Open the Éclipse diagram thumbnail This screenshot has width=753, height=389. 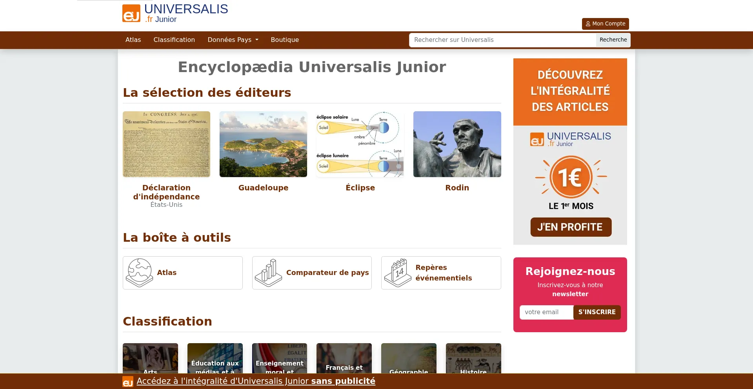pyautogui.click(x=360, y=144)
